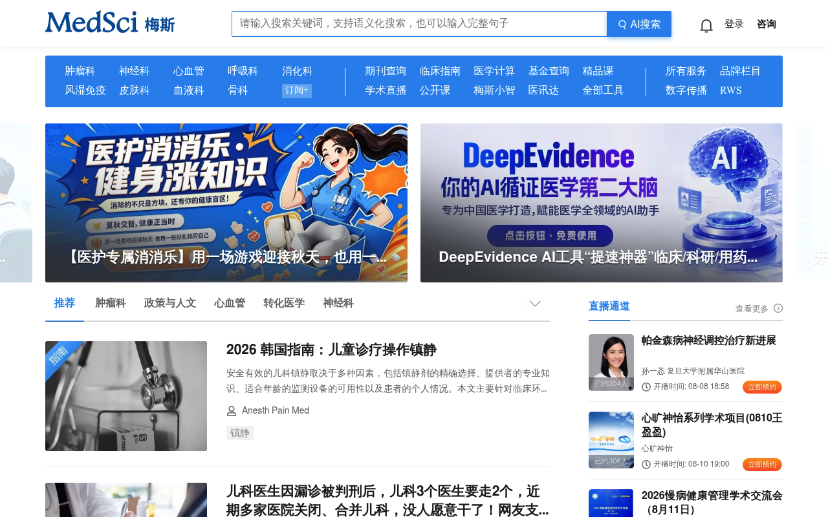Focus the keyword search input field
The image size is (828, 517).
(x=419, y=24)
